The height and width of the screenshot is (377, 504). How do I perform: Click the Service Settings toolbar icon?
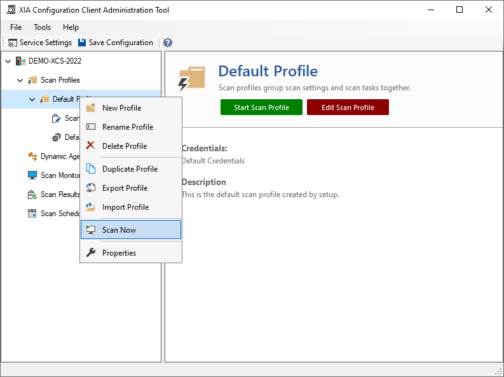13,43
